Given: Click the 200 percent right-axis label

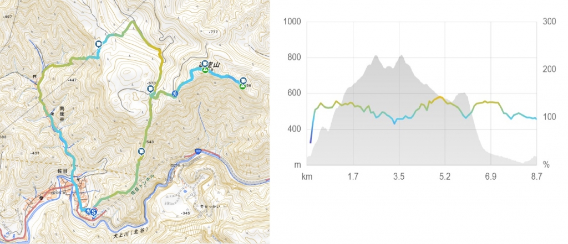Looking at the screenshot, I should [x=549, y=69].
